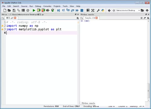The image size is (151, 109).
Task: Open the Tools menu
Action: [x=65, y=6]
